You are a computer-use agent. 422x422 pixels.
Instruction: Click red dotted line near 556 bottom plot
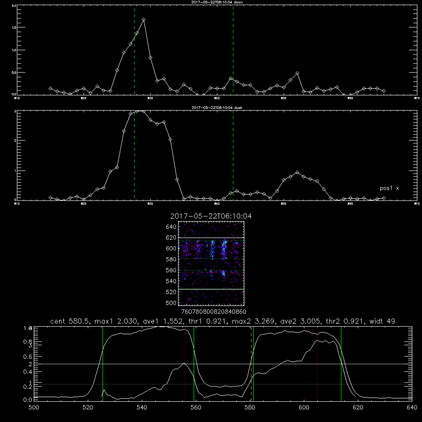(x=185, y=364)
